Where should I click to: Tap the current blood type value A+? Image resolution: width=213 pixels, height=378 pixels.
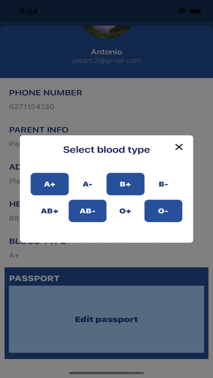pyautogui.click(x=14, y=255)
